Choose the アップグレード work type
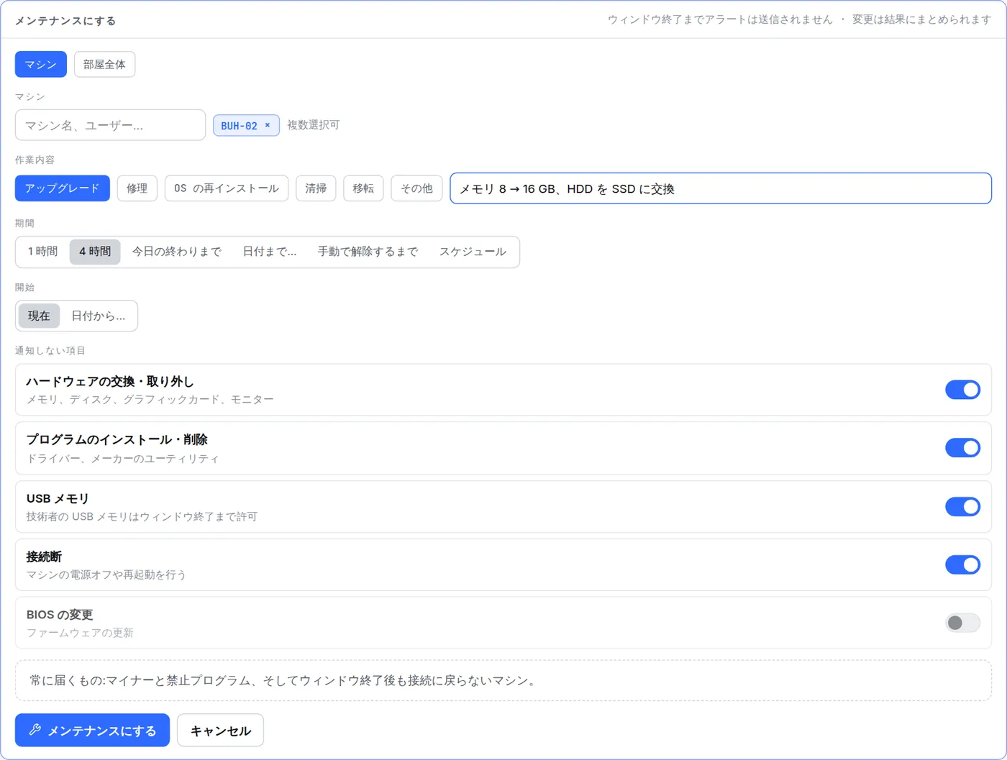 pyautogui.click(x=63, y=188)
